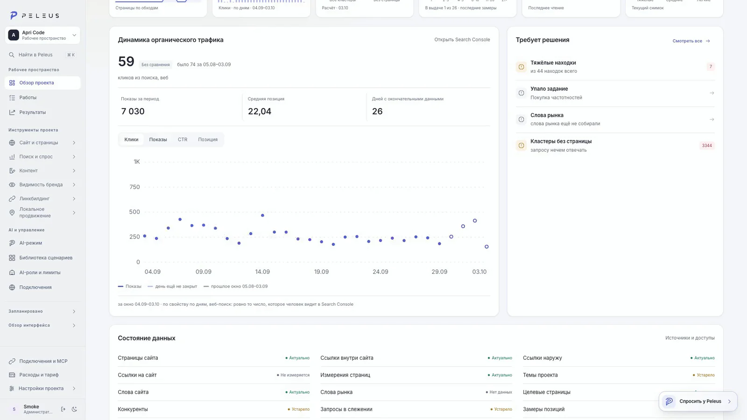Image resolution: width=747 pixels, height=420 pixels.
Task: Switch to the Показы chart tab
Action: 158,140
